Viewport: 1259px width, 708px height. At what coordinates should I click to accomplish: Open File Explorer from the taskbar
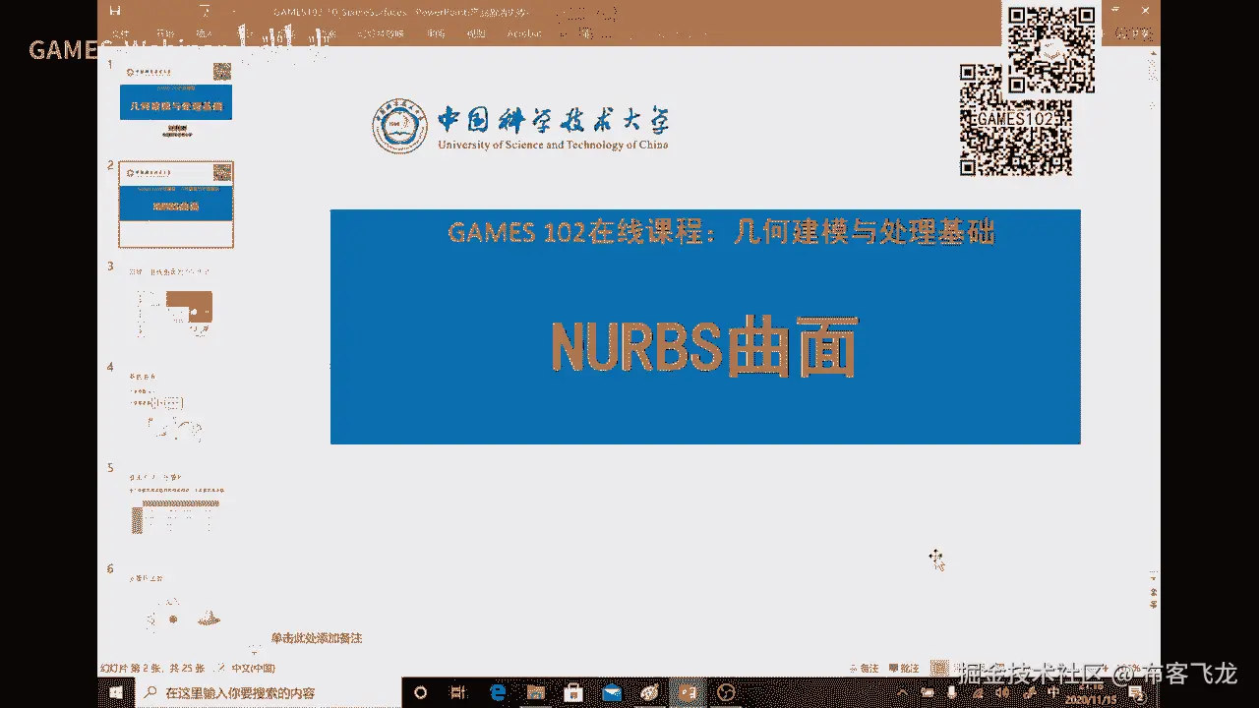coord(535,692)
